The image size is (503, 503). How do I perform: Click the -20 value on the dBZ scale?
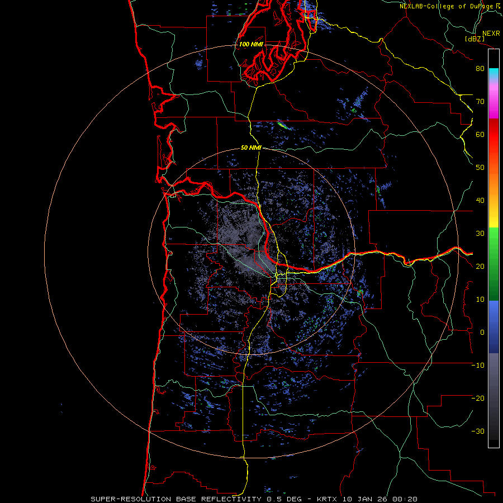pos(478,398)
